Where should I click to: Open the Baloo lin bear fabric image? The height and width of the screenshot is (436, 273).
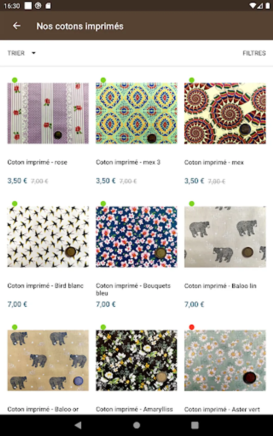tap(225, 237)
